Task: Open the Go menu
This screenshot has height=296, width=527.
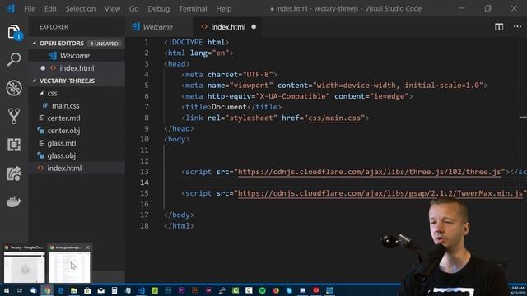Action: (x=133, y=9)
